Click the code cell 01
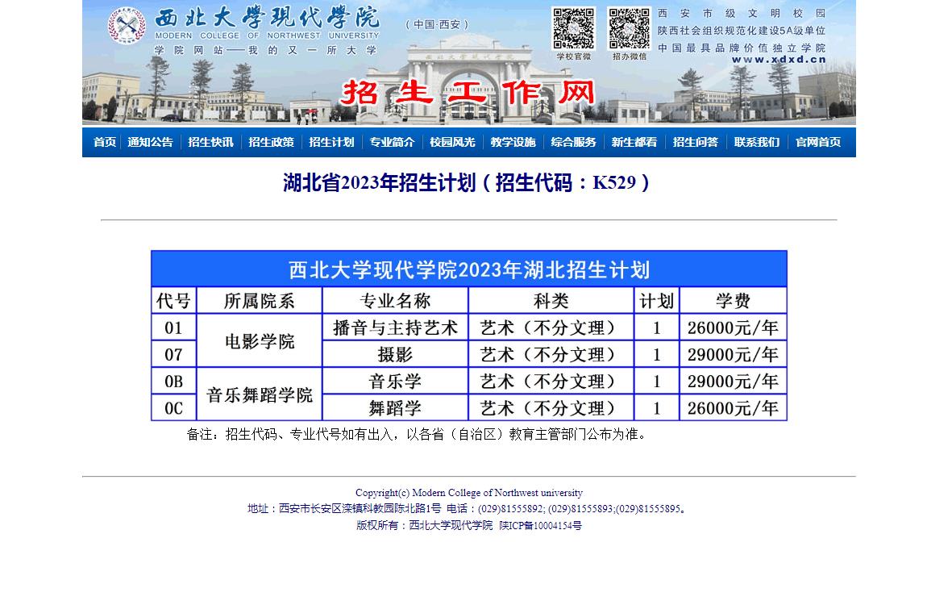This screenshot has width=927, height=605. click(173, 328)
